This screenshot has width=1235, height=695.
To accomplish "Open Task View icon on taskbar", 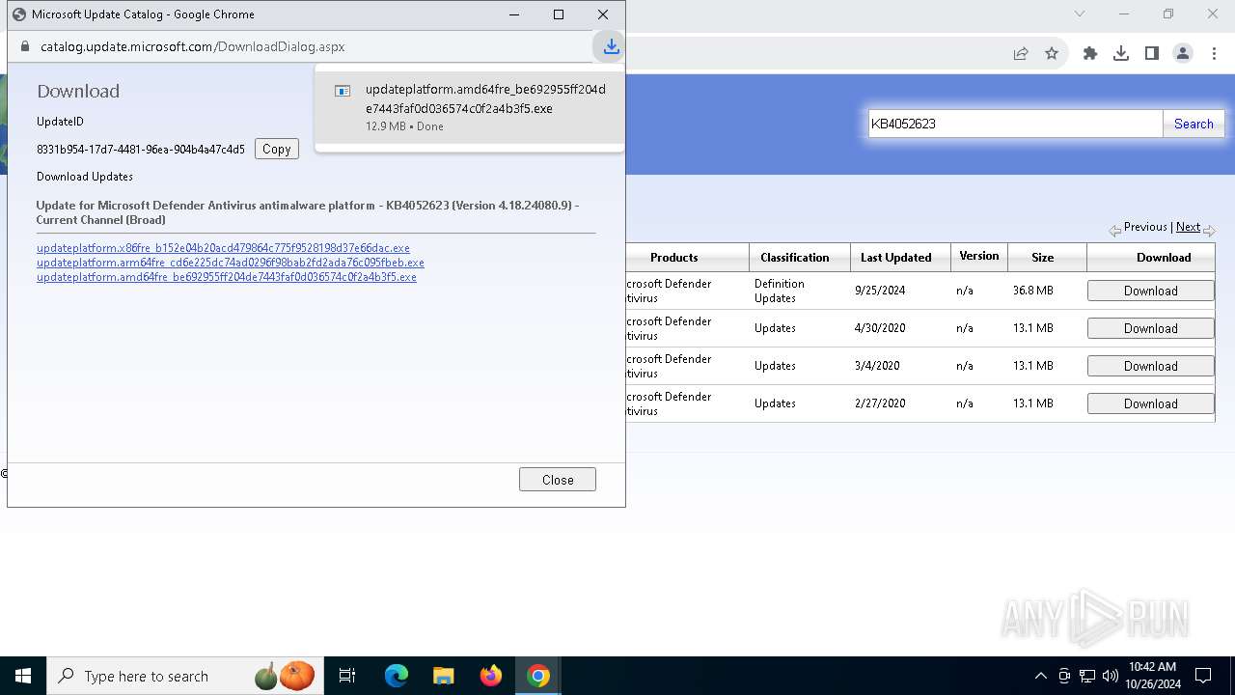I will (x=347, y=676).
